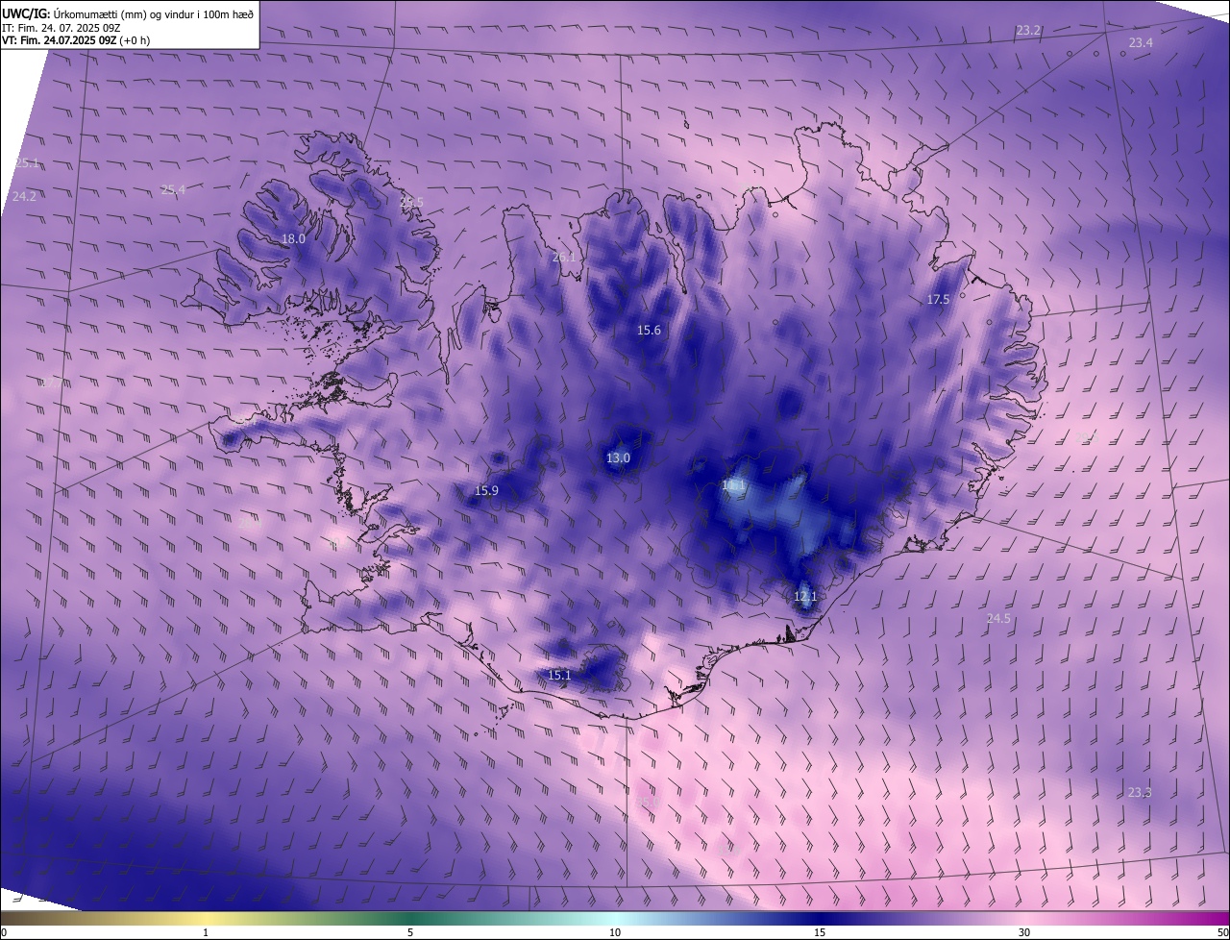Click the 10 tick on the colorbar

(x=615, y=932)
